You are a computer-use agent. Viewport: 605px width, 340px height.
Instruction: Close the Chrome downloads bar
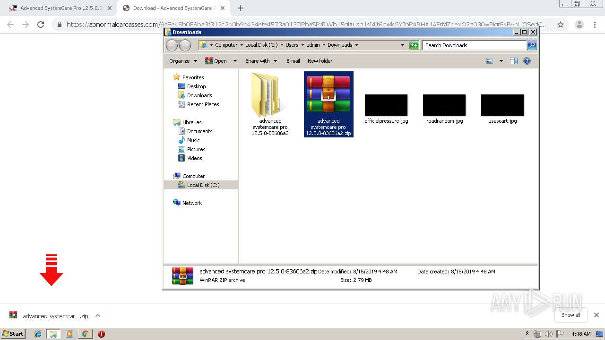click(596, 315)
